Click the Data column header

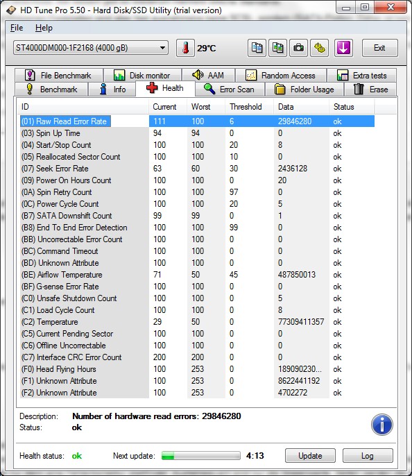coord(301,107)
